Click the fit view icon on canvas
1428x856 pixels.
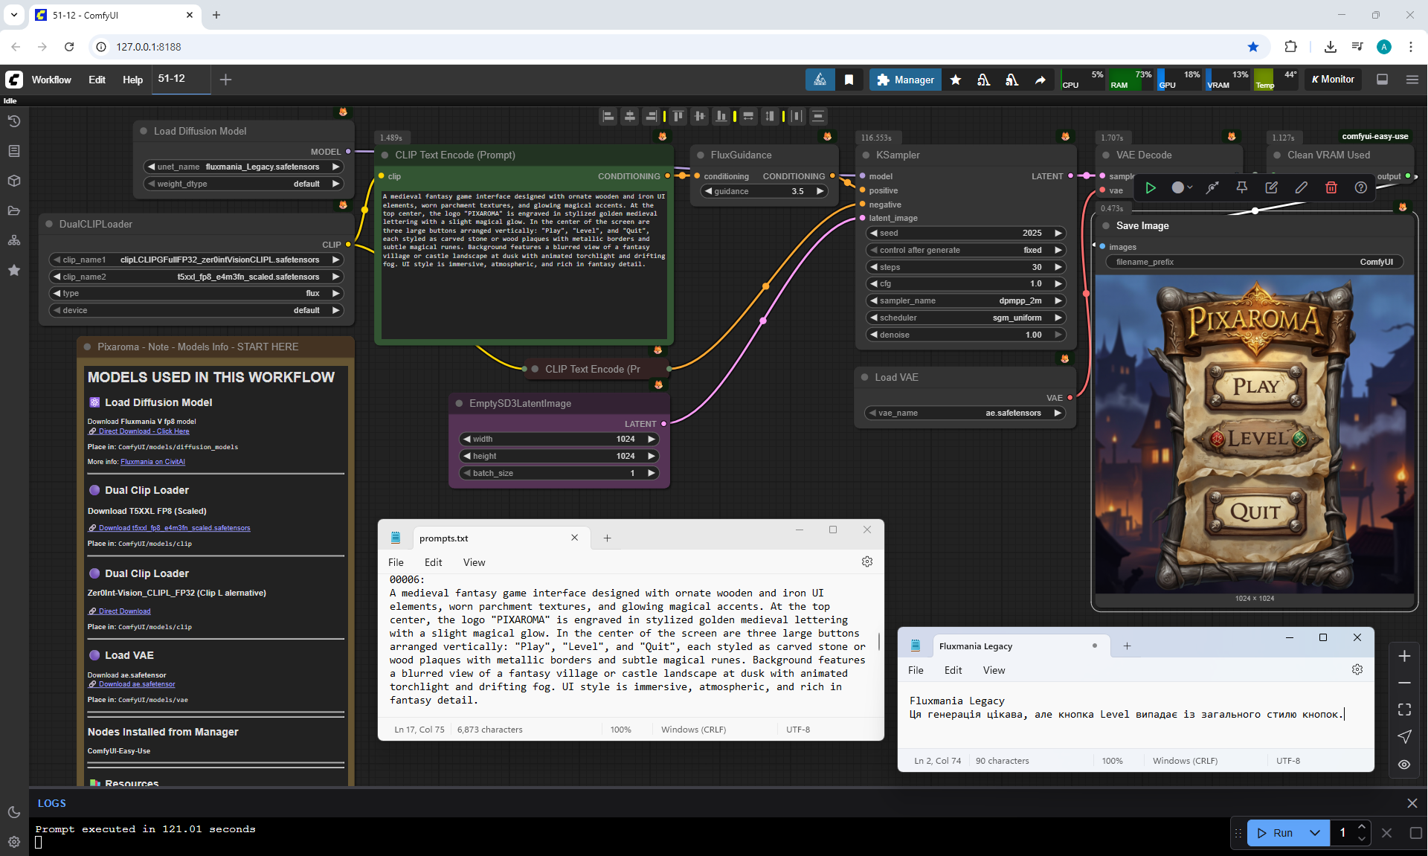coord(1404,709)
